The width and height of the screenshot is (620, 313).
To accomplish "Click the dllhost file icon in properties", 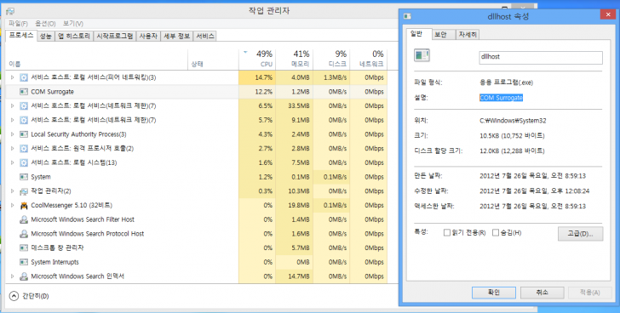I will point(422,55).
